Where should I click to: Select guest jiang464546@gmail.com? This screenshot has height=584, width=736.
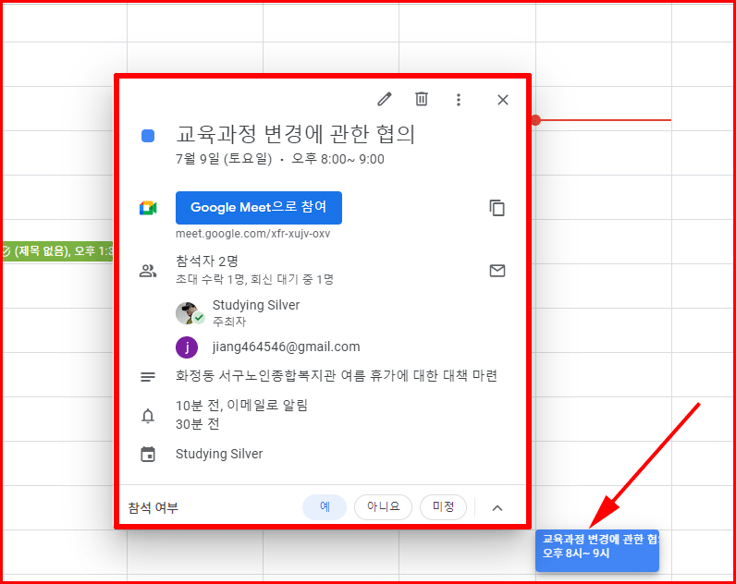(x=286, y=347)
